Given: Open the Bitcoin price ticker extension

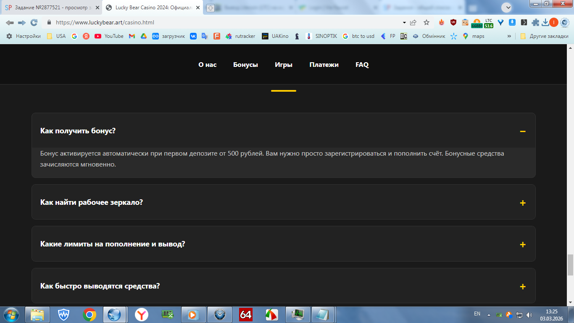Looking at the screenshot, I should click(477, 23).
